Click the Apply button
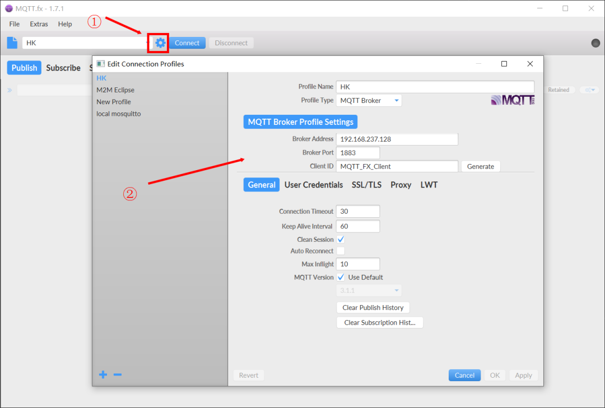The image size is (605, 408). point(523,375)
